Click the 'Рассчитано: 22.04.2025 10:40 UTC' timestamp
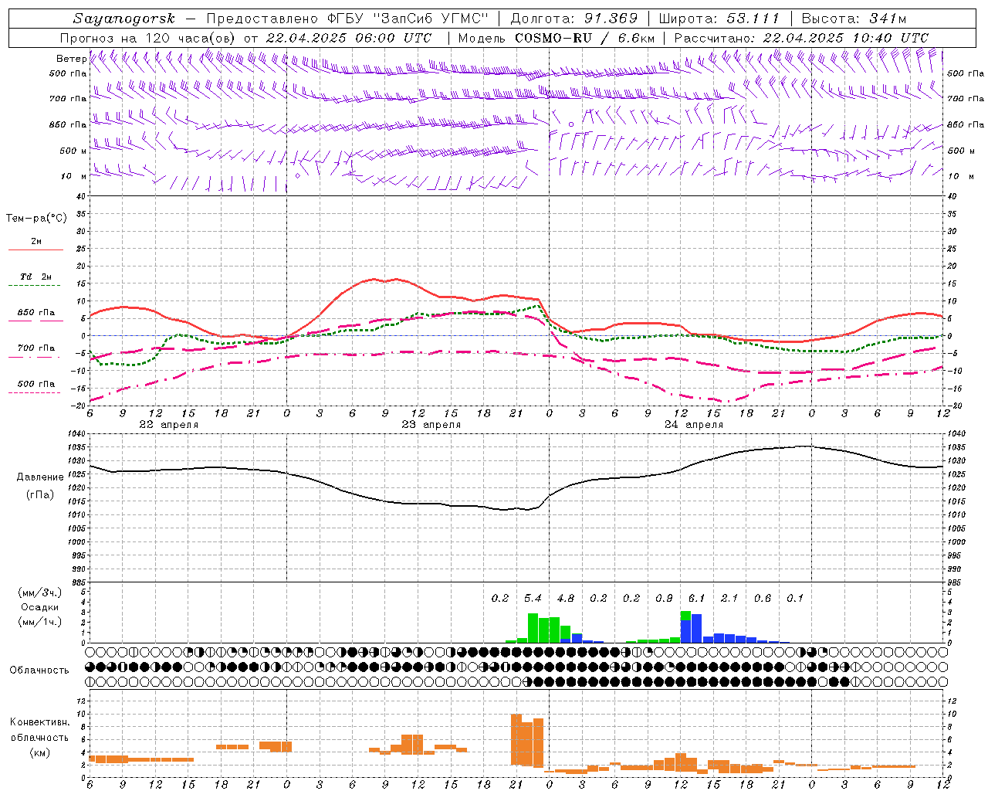Image resolution: width=988 pixels, height=791 pixels. point(801,38)
